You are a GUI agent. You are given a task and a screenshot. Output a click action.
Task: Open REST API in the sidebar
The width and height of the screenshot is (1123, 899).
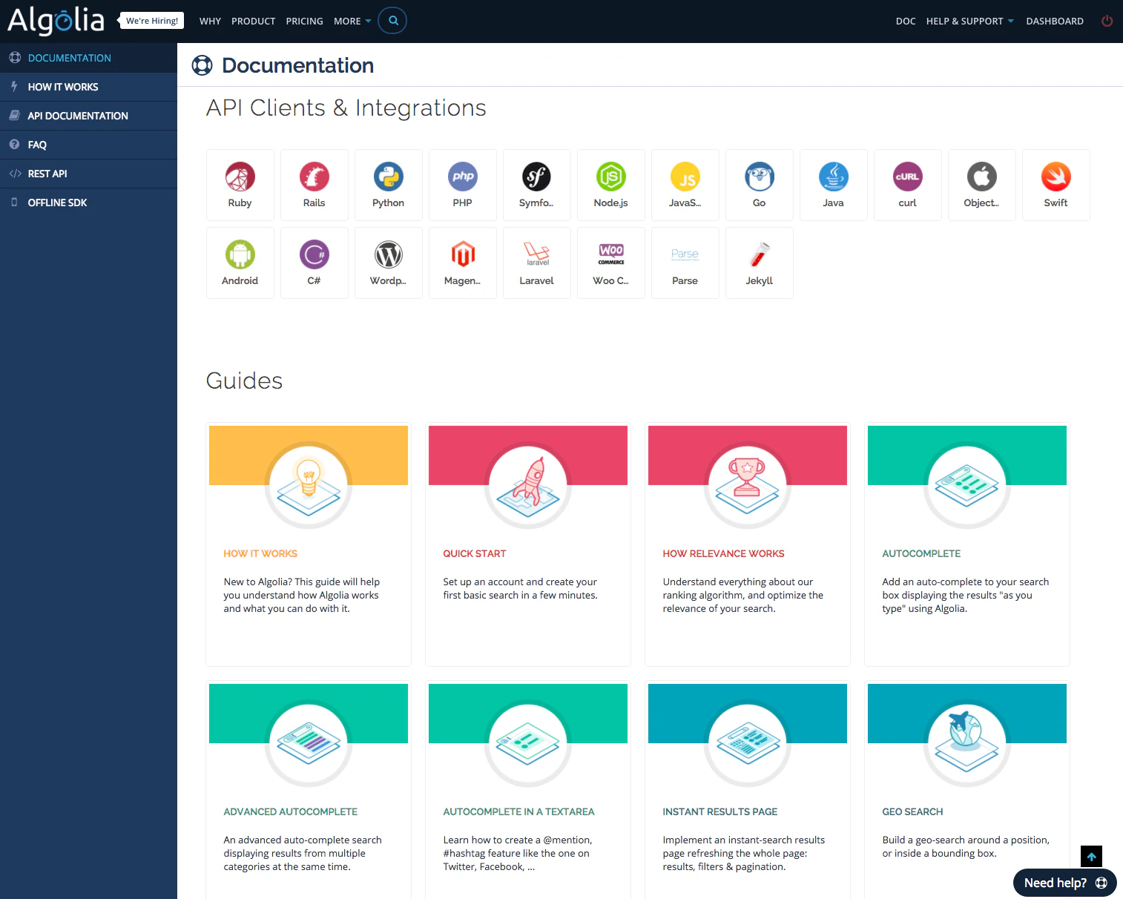[x=88, y=174]
